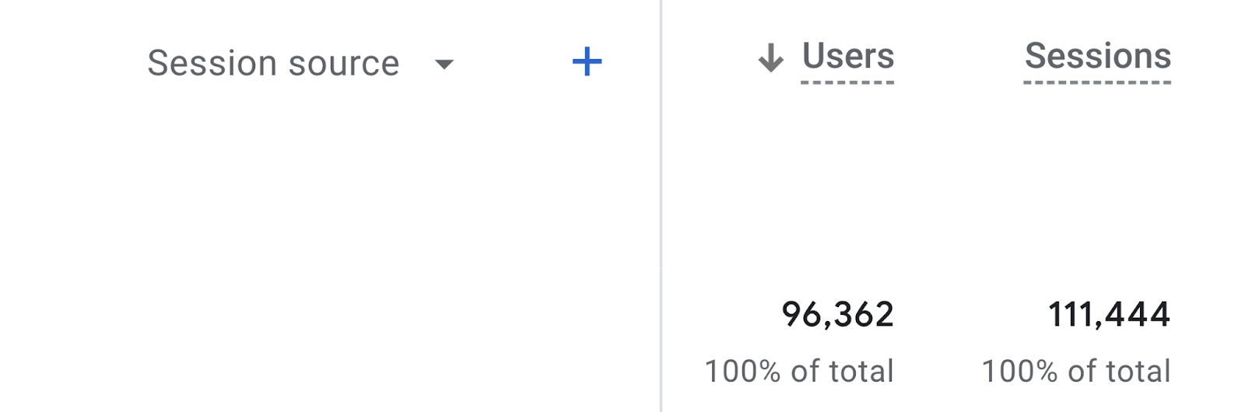Click "100% of total" under Sessions
The height and width of the screenshot is (412, 1245).
click(1076, 372)
